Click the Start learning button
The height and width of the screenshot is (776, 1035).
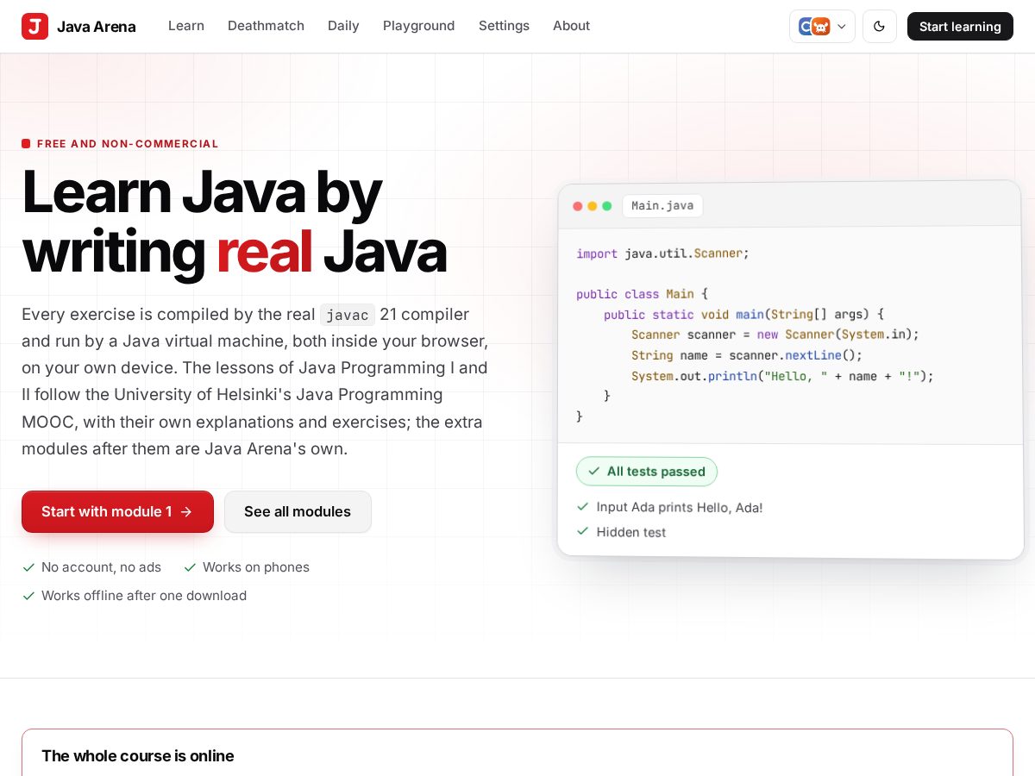click(960, 26)
